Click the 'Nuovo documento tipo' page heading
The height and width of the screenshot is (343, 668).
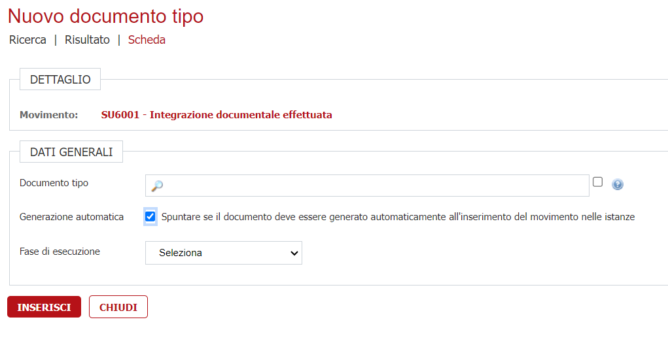105,16
